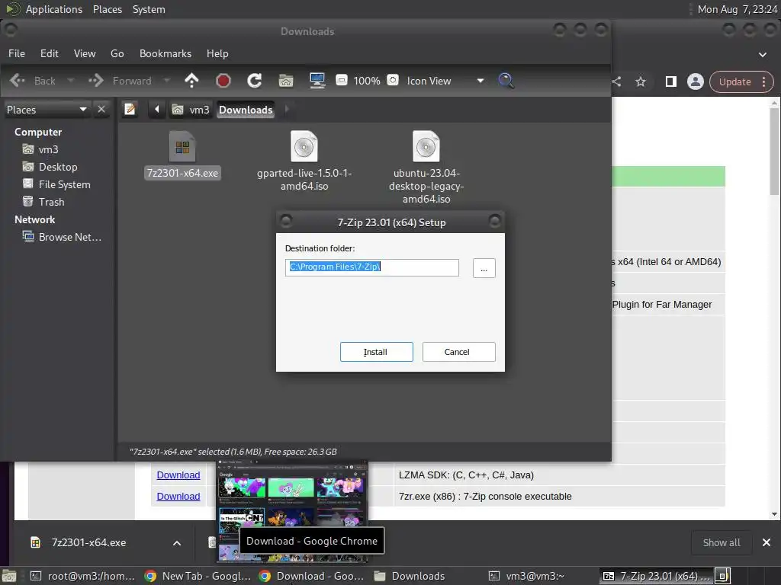
Task: Open the Computer icon in toolbar
Action: point(317,81)
